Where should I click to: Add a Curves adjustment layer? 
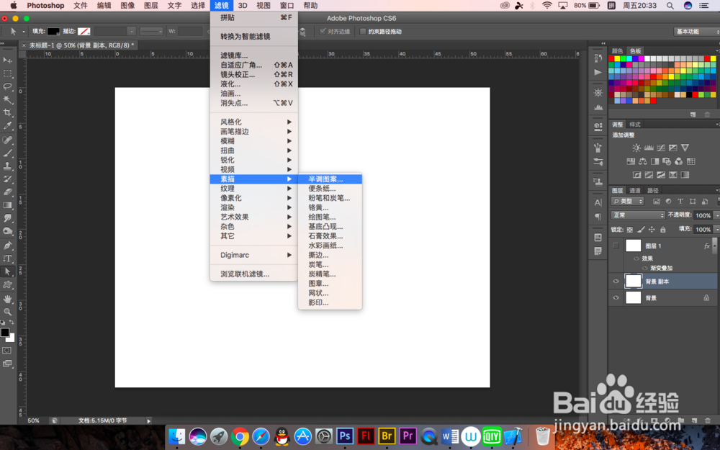[x=662, y=147]
